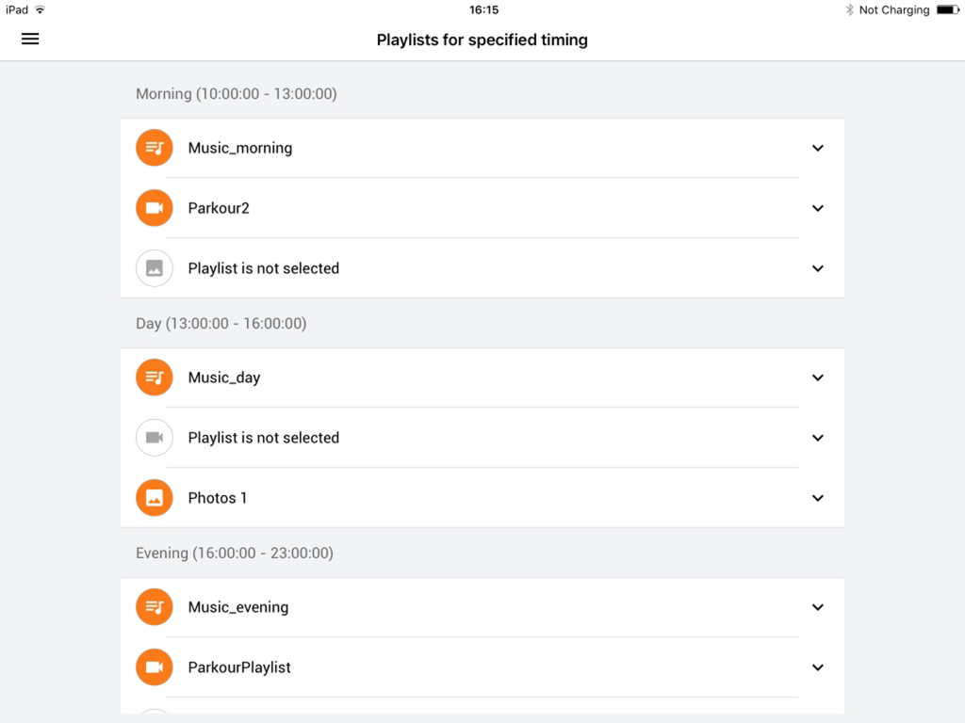
Task: Click the disabled video icon in Day section
Action: (x=154, y=438)
